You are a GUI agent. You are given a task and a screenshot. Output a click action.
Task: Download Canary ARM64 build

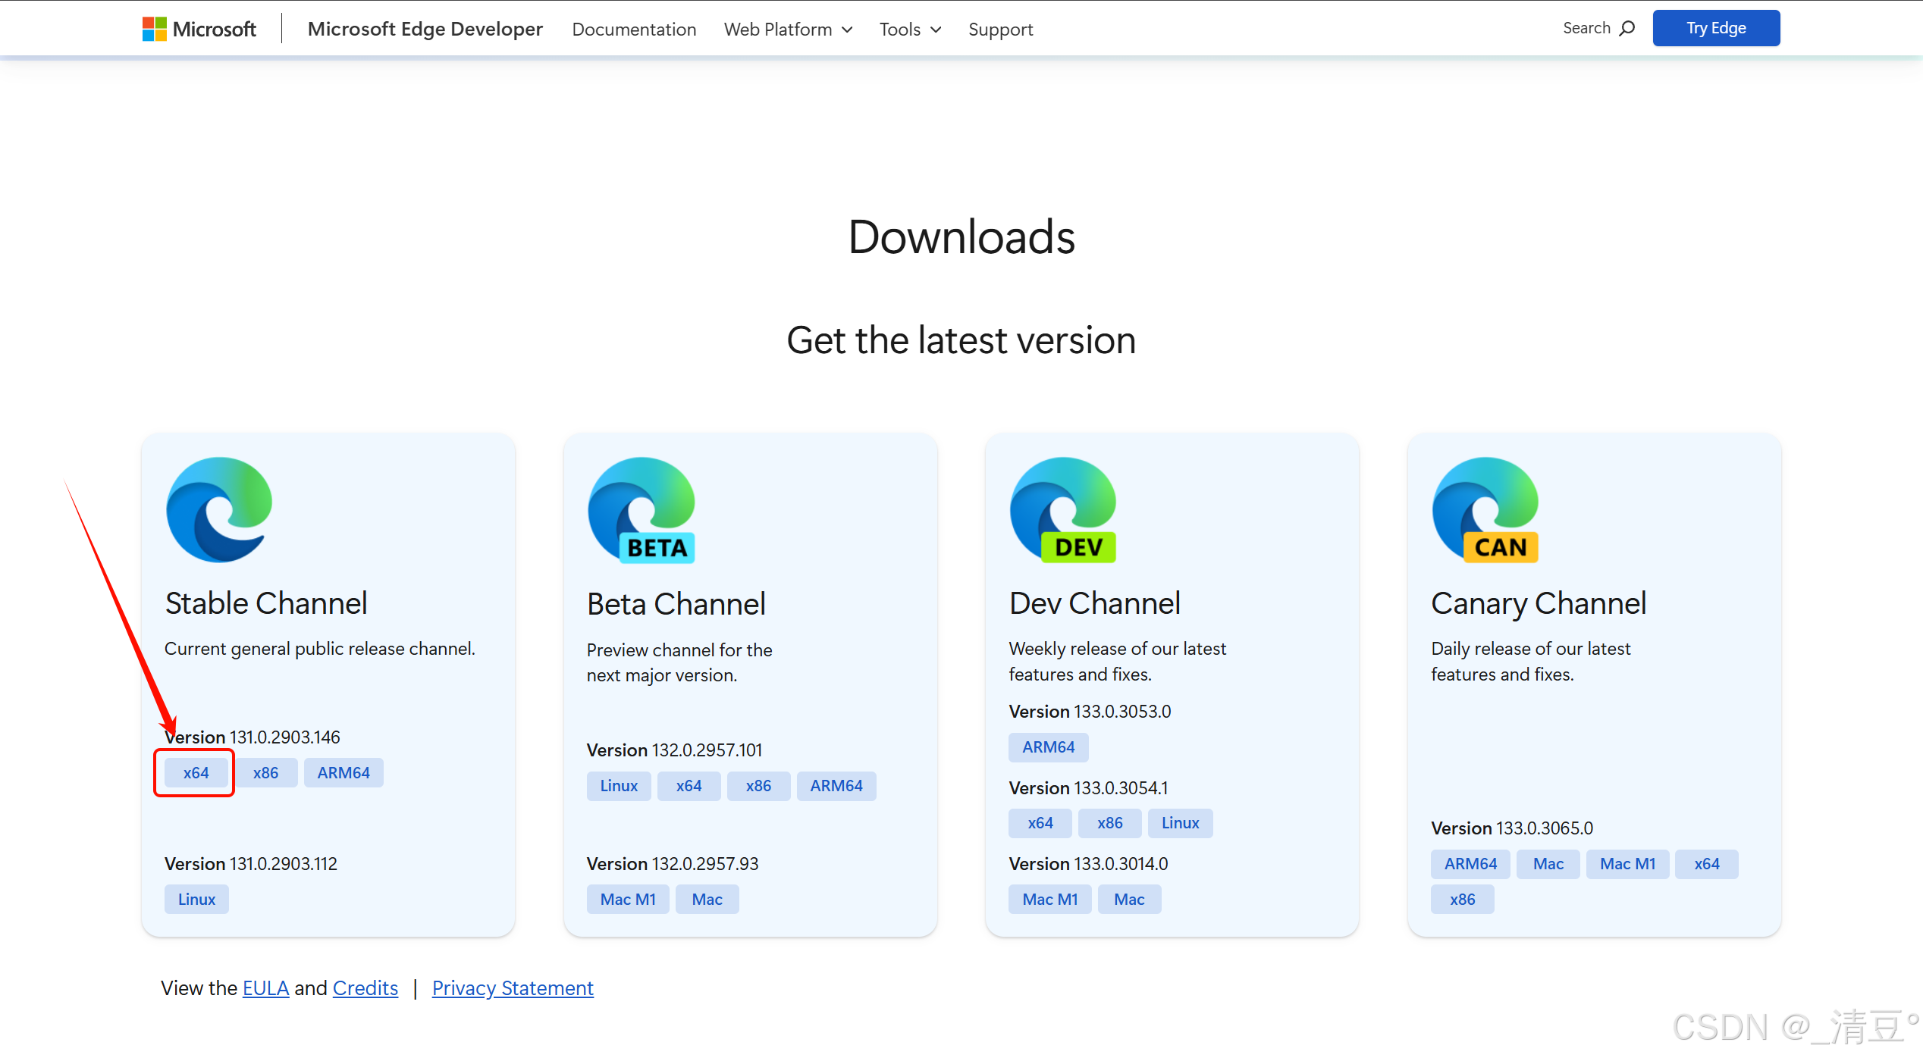(1470, 864)
